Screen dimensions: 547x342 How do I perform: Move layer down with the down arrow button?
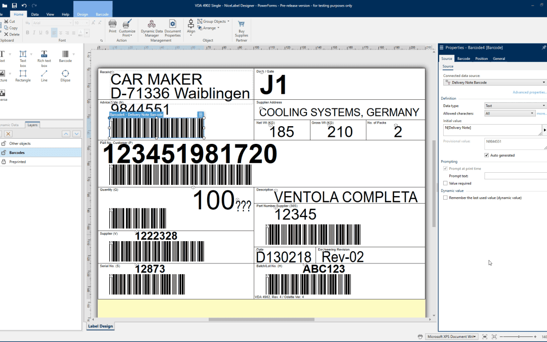tap(76, 134)
